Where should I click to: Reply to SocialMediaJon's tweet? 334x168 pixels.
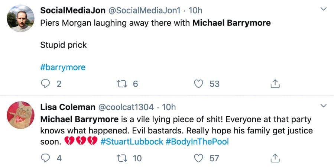point(45,84)
